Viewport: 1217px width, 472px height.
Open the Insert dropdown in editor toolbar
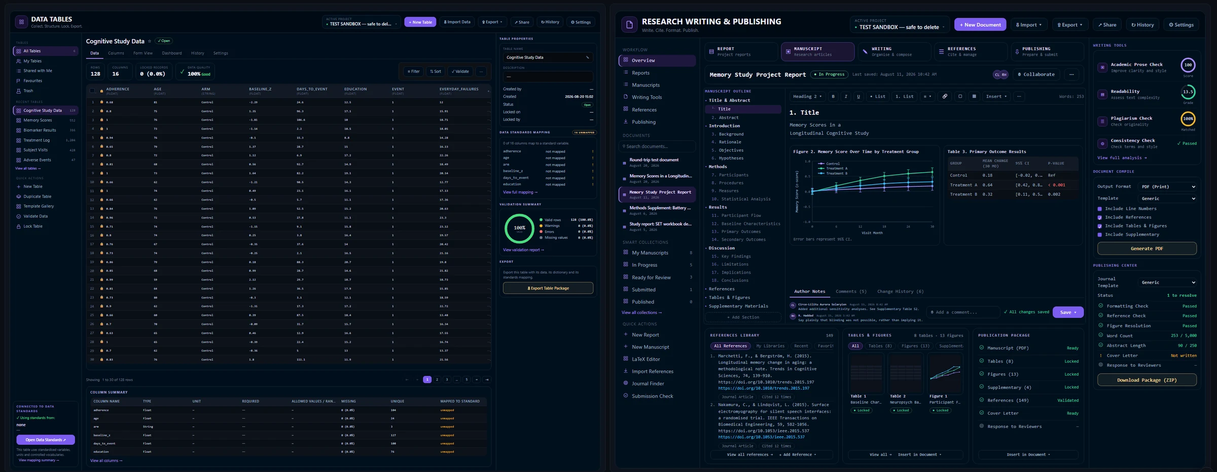click(x=996, y=96)
